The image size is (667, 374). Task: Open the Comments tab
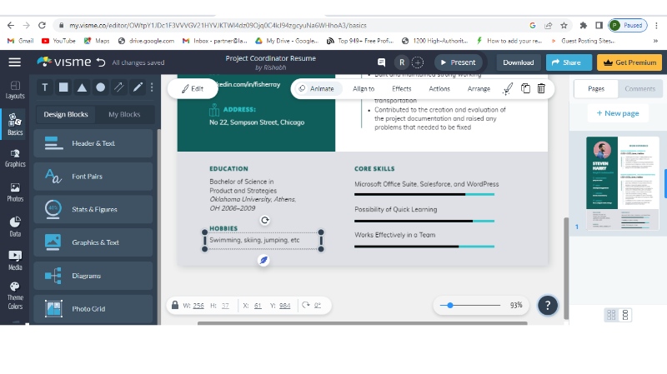tap(639, 88)
